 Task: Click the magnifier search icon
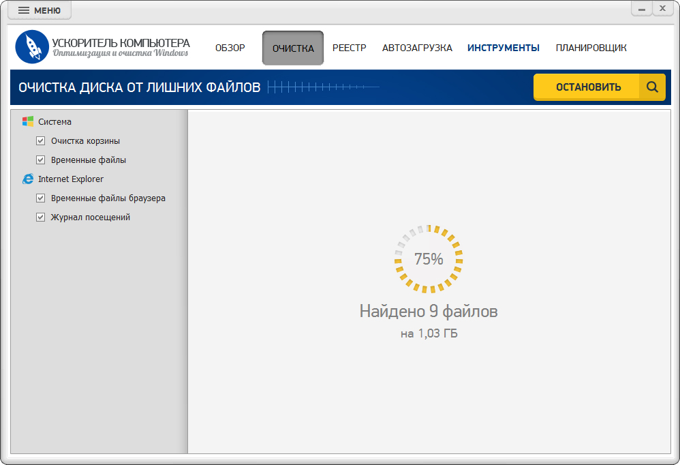652,87
